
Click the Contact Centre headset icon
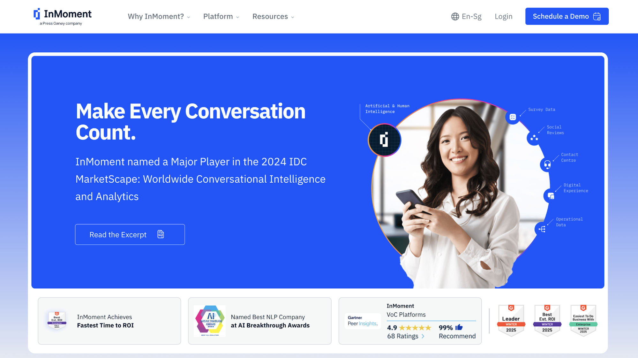click(x=547, y=165)
